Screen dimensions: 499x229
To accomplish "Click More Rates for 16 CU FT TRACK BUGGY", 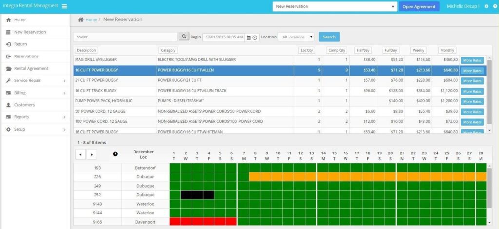I will [x=472, y=91].
